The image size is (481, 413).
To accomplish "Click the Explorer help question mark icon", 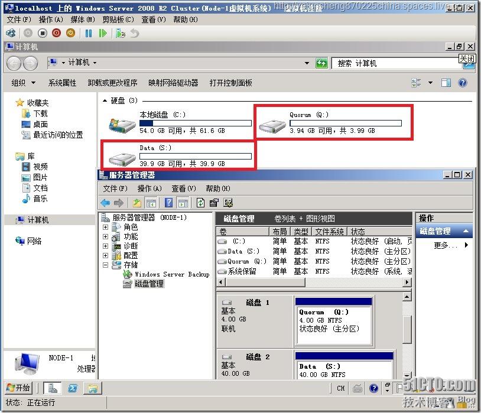I will click(x=463, y=83).
